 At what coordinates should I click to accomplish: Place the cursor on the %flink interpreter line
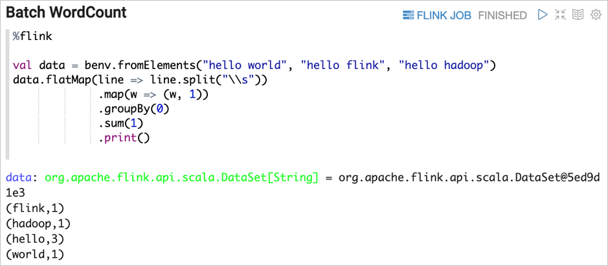click(x=32, y=36)
